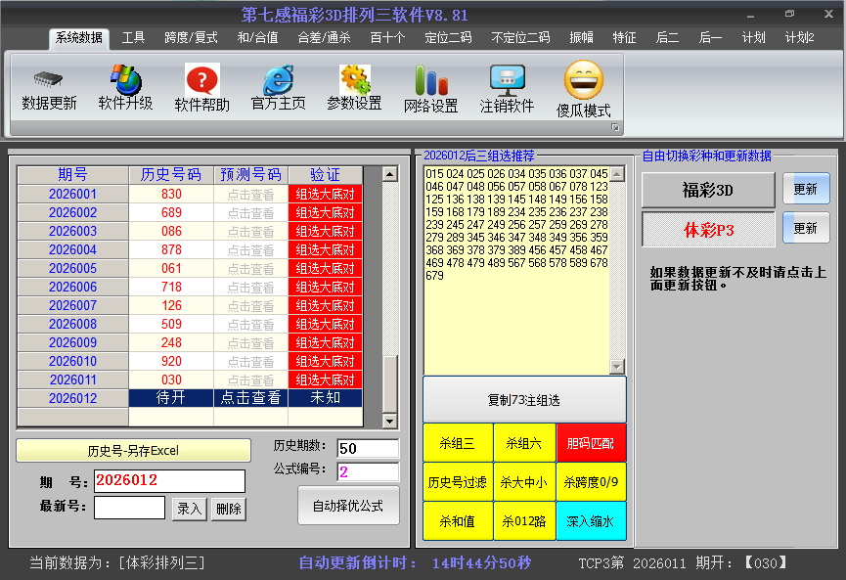Click 自动择优公式 button
This screenshot has height=580, width=846.
[348, 506]
